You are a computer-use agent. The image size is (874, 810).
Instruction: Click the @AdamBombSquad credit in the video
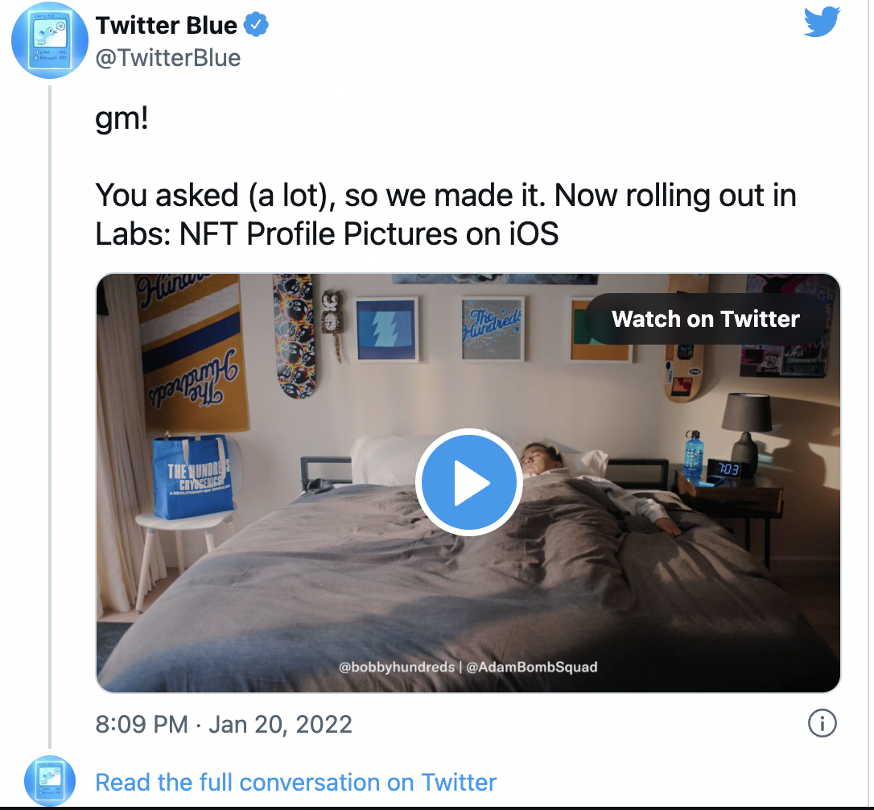coord(532,667)
